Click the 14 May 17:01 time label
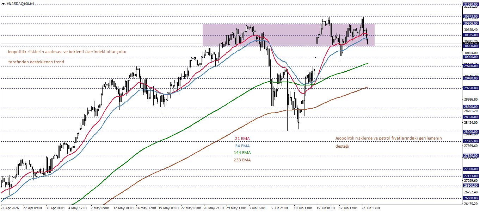Screen dimensions: 480x212 [146, 208]
